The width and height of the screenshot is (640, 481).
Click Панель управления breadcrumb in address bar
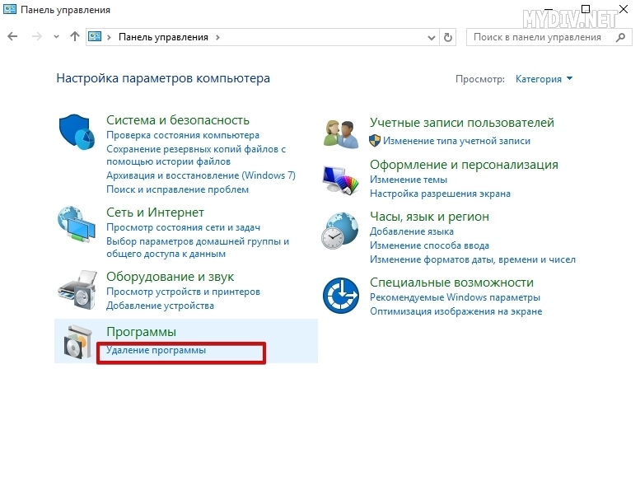(x=164, y=37)
